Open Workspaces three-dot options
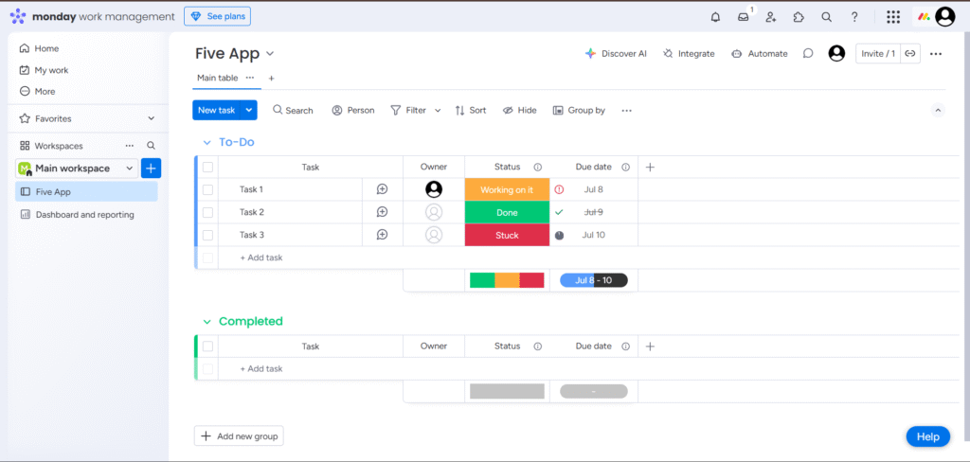 pos(129,146)
